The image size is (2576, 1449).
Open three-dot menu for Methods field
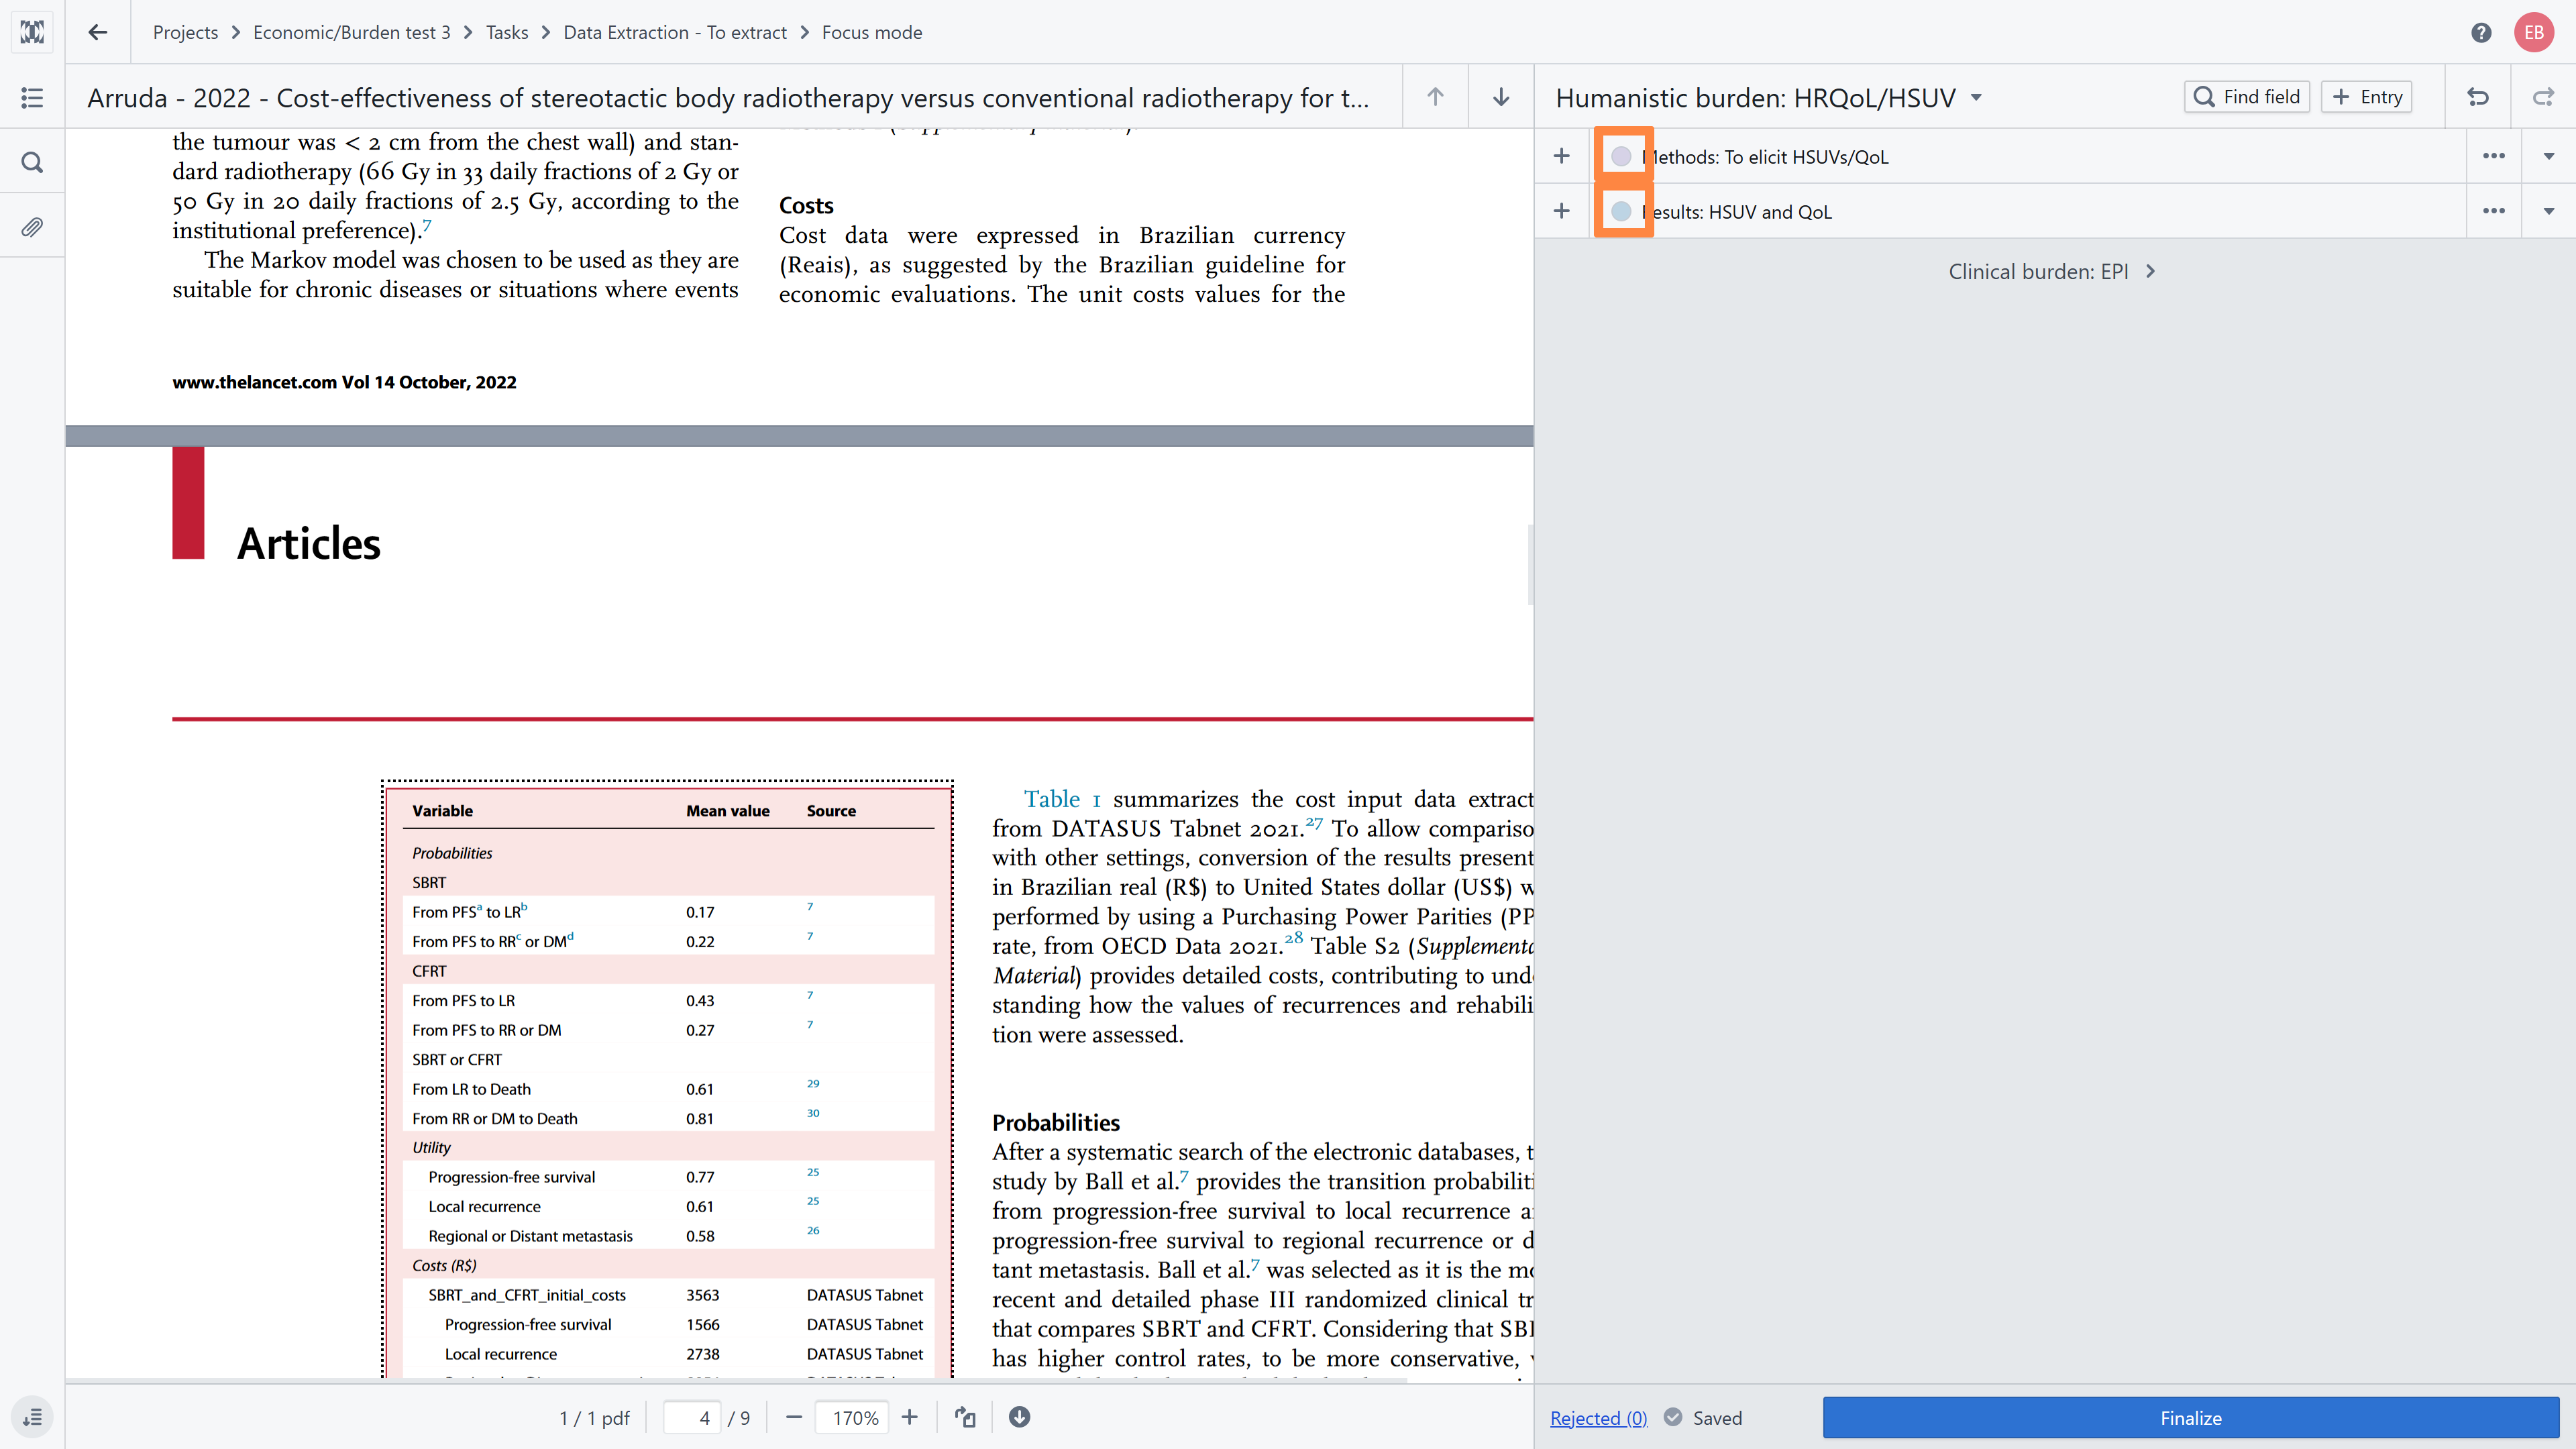tap(2494, 156)
